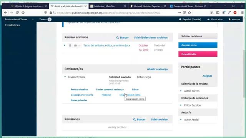The height and width of the screenshot is (138, 246).
Task: Click the browser address bar URL
Action: pyautogui.click(x=108, y=13)
